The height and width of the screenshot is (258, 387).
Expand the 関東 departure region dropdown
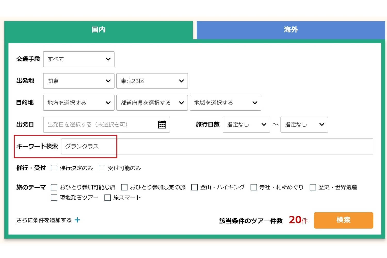click(79, 81)
